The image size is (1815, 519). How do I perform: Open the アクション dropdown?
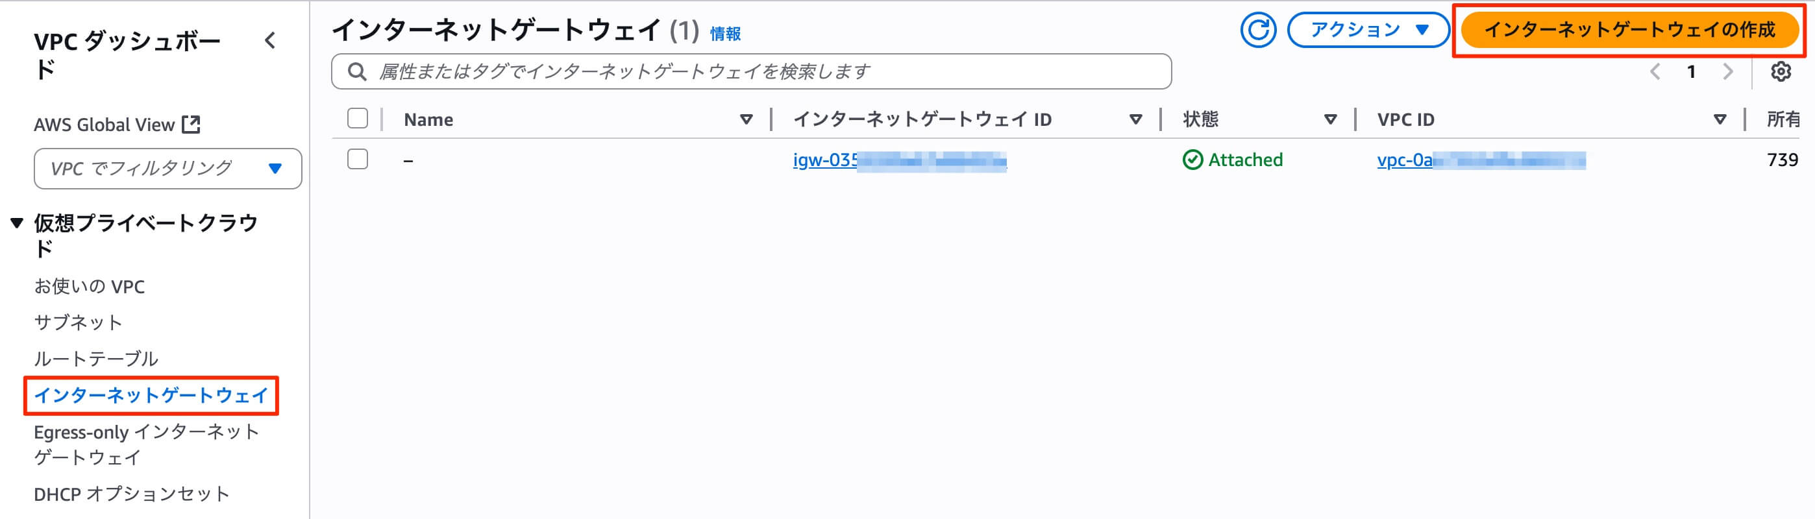coord(1368,30)
